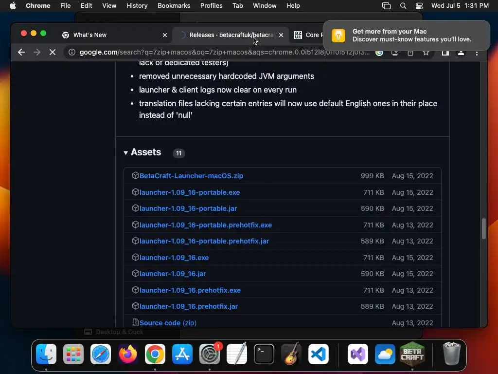
Task: Collapse the Assets section triangle
Action: 126,153
